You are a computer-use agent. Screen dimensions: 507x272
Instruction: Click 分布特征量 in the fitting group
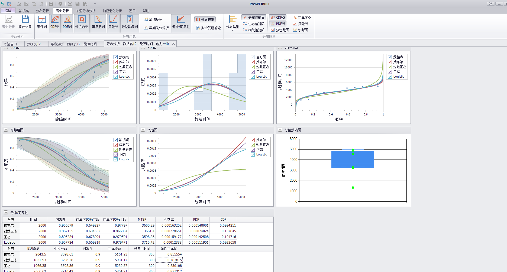(254, 18)
